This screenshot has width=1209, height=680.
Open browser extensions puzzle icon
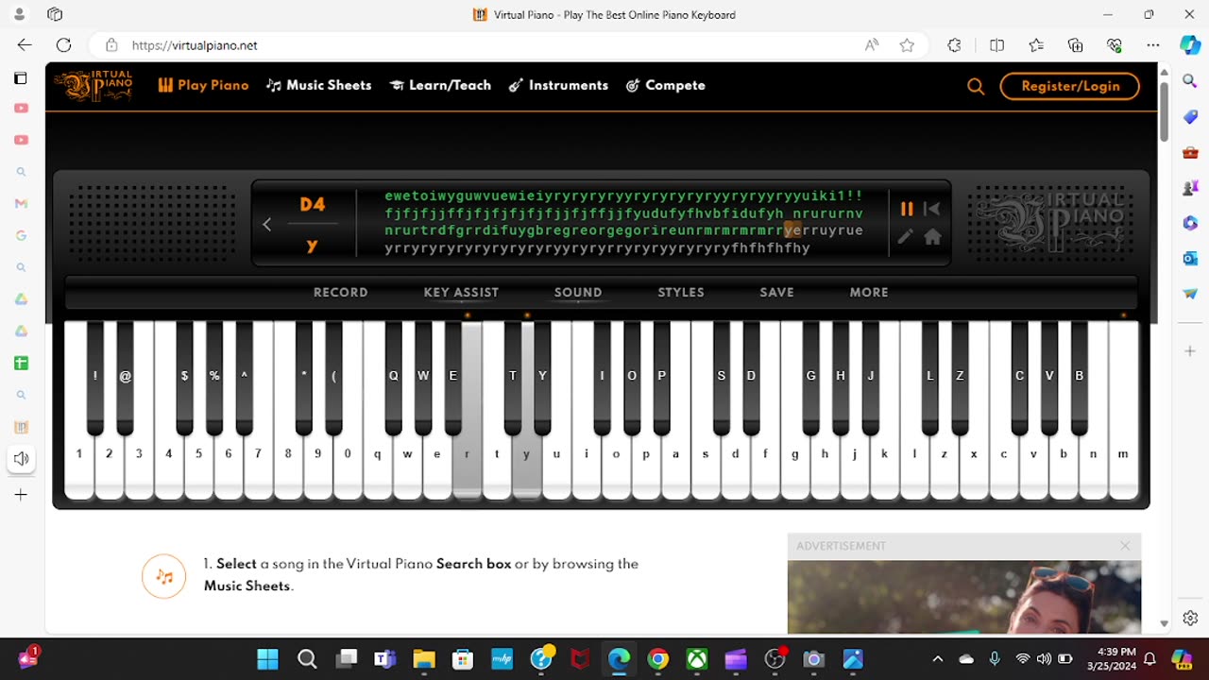point(954,45)
